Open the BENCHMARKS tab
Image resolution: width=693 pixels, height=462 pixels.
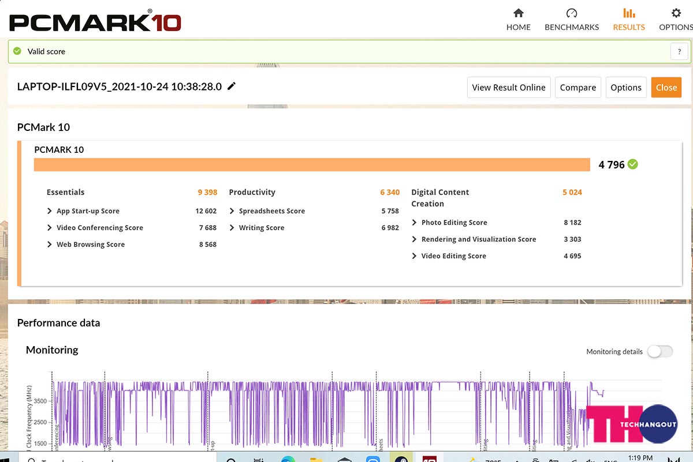pyautogui.click(x=572, y=20)
